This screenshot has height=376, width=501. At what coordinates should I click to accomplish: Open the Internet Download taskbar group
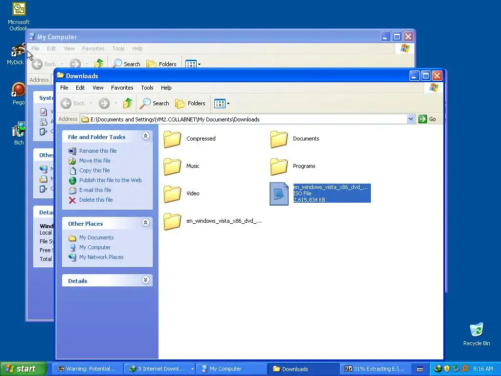(159, 369)
